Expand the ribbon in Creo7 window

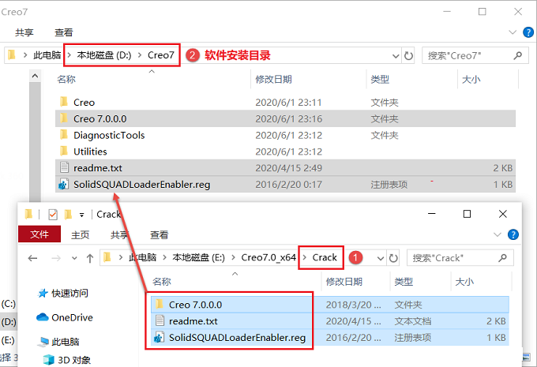coord(513,32)
